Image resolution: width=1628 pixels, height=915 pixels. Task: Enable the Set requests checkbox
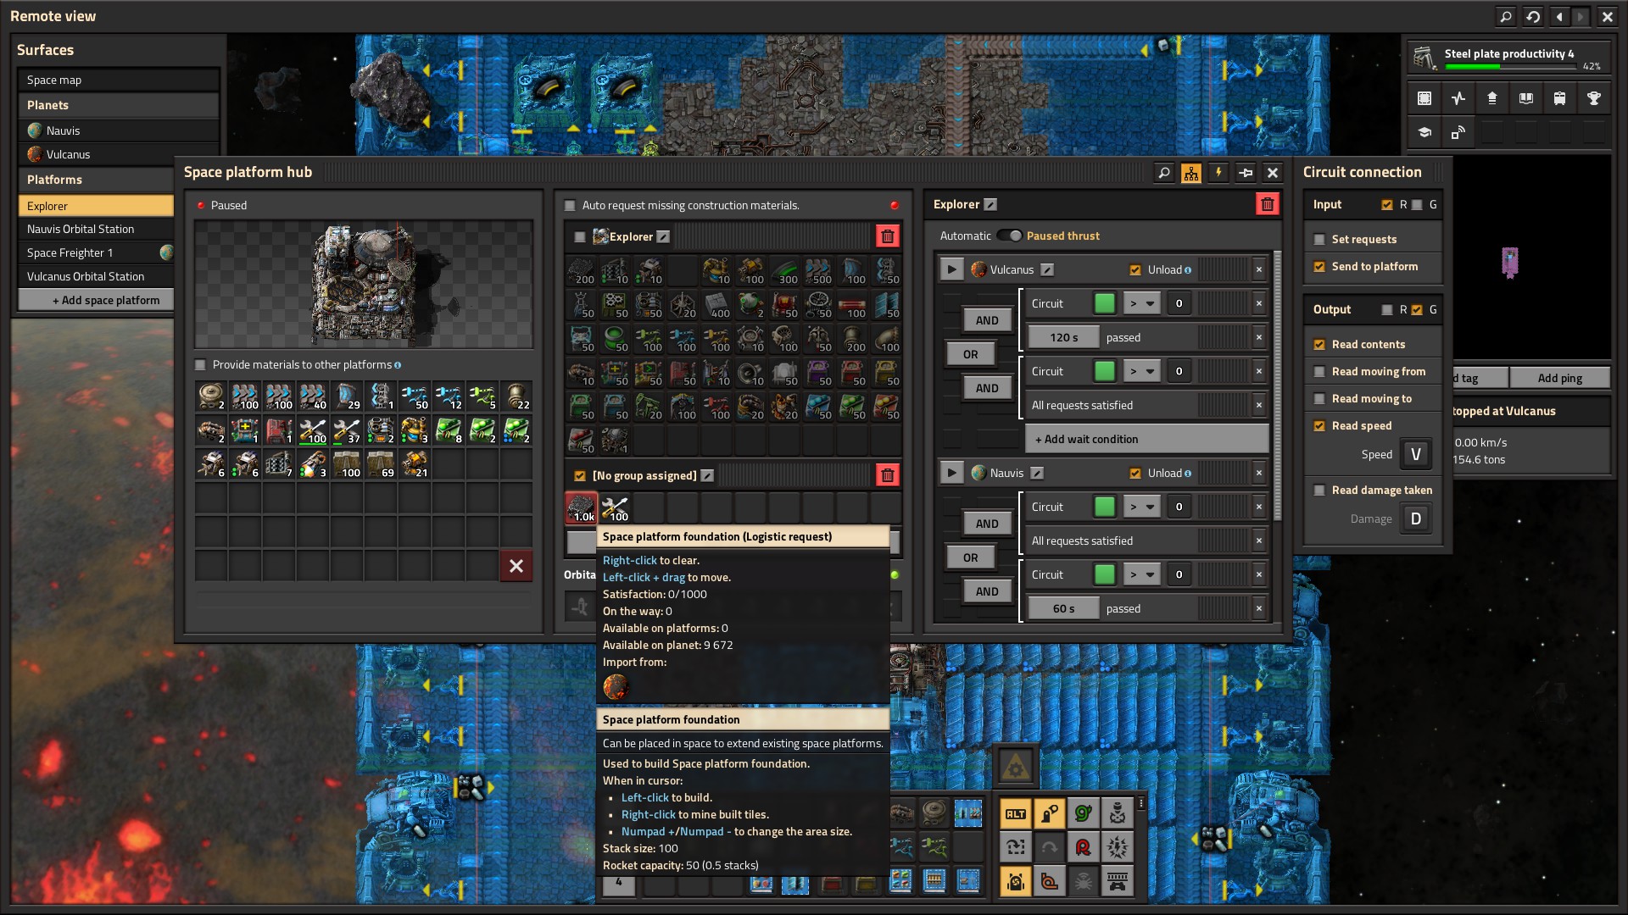pyautogui.click(x=1319, y=240)
